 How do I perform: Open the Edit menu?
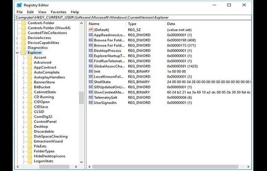(x=30, y=12)
